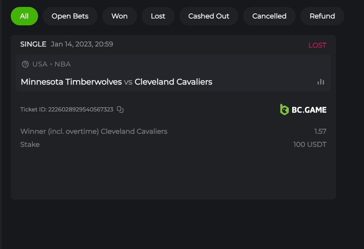Click the basketball sport icon
The width and height of the screenshot is (364, 249).
tap(25, 64)
